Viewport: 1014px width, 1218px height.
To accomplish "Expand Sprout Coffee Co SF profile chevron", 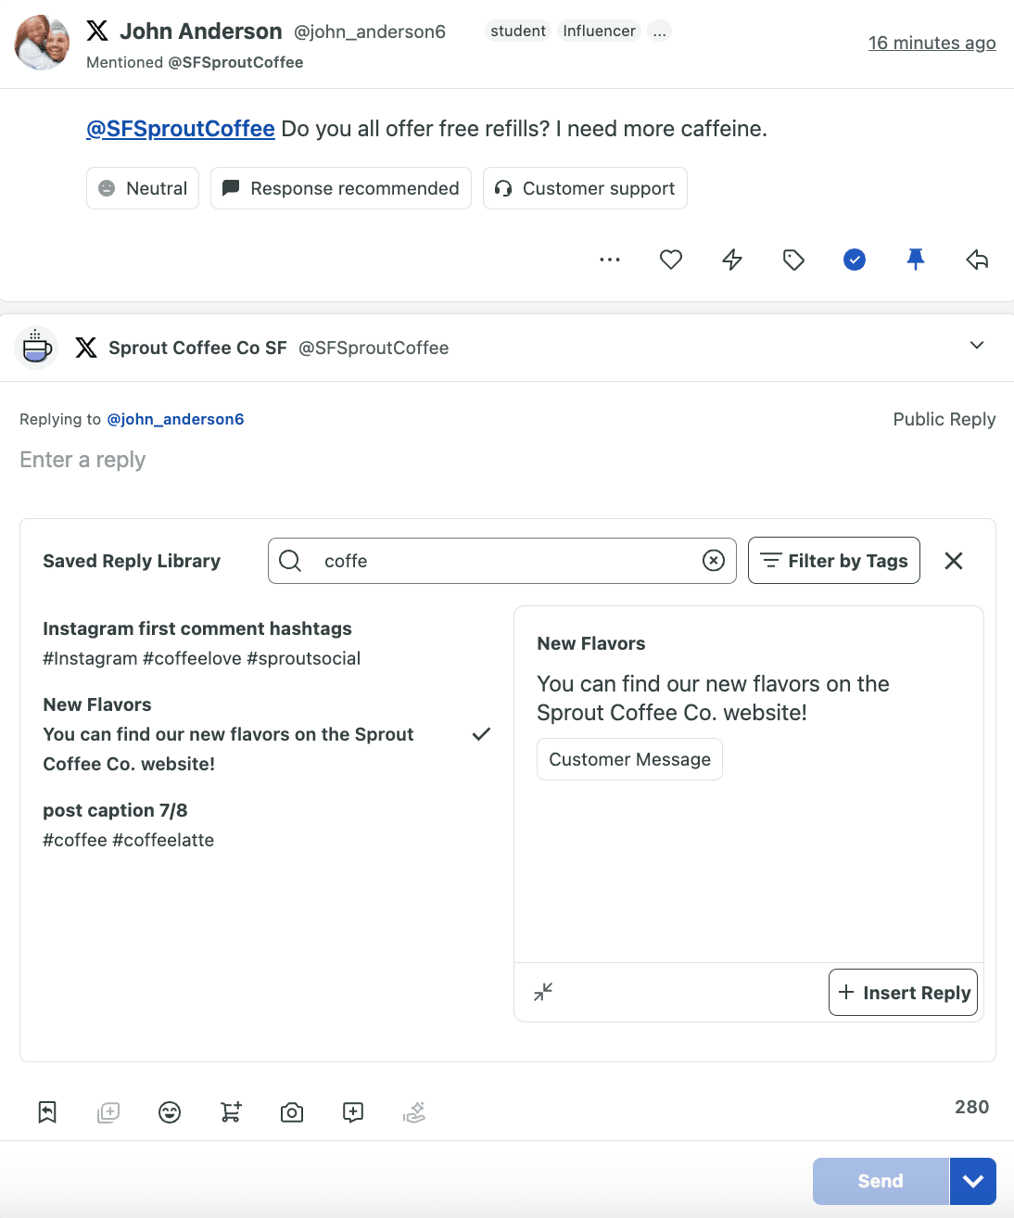I will click(x=977, y=346).
